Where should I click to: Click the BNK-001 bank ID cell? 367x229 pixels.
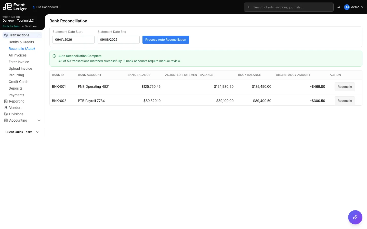[59, 87]
